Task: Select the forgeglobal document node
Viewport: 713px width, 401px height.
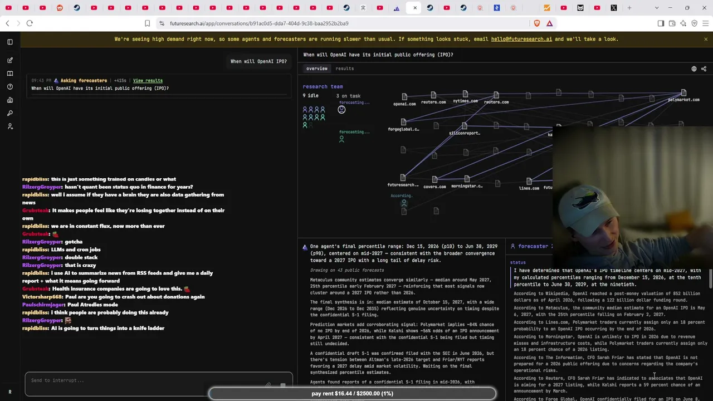Action: [403, 122]
